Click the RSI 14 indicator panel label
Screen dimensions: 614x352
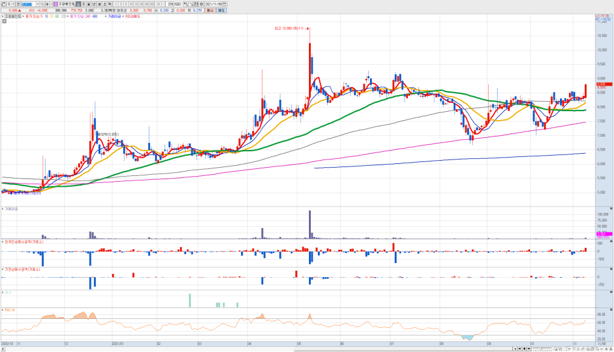coord(10,310)
